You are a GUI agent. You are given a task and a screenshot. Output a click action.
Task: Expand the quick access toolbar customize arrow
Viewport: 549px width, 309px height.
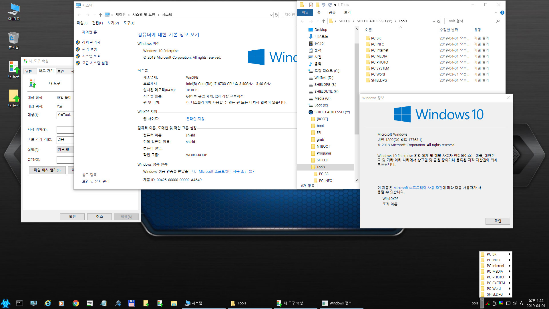pyautogui.click(x=335, y=5)
